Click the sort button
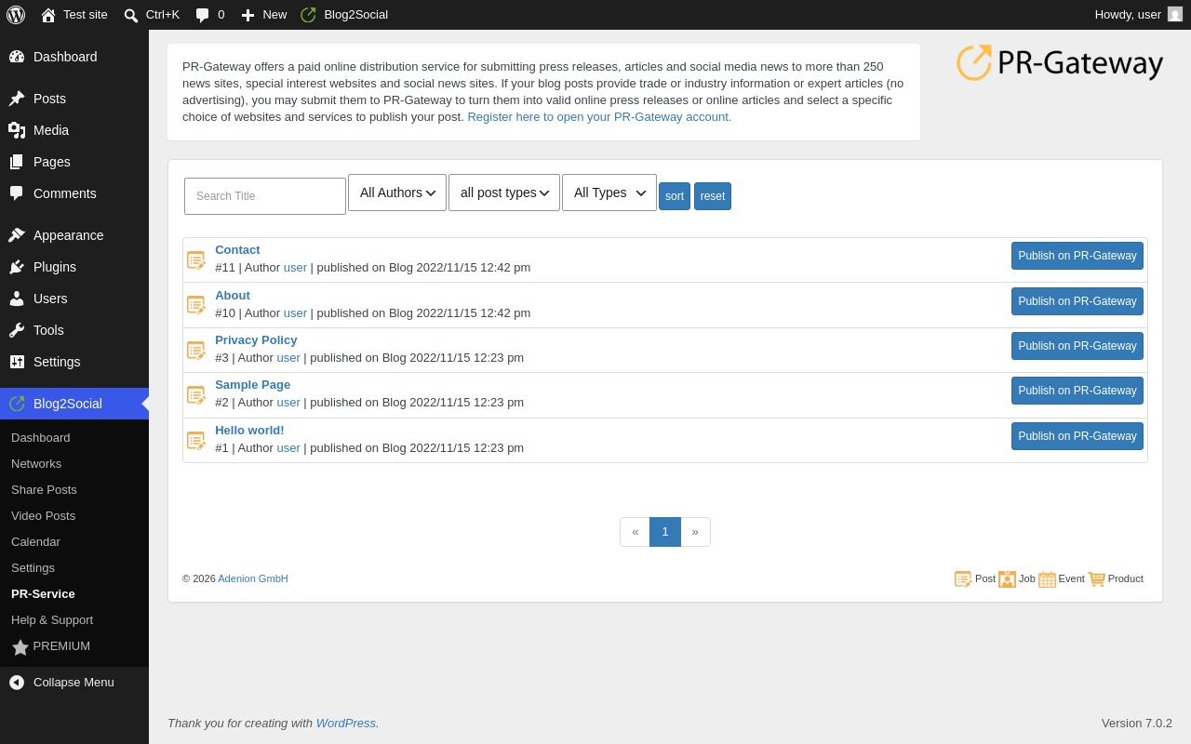Screen dimensions: 1191x744 pyautogui.click(x=675, y=196)
